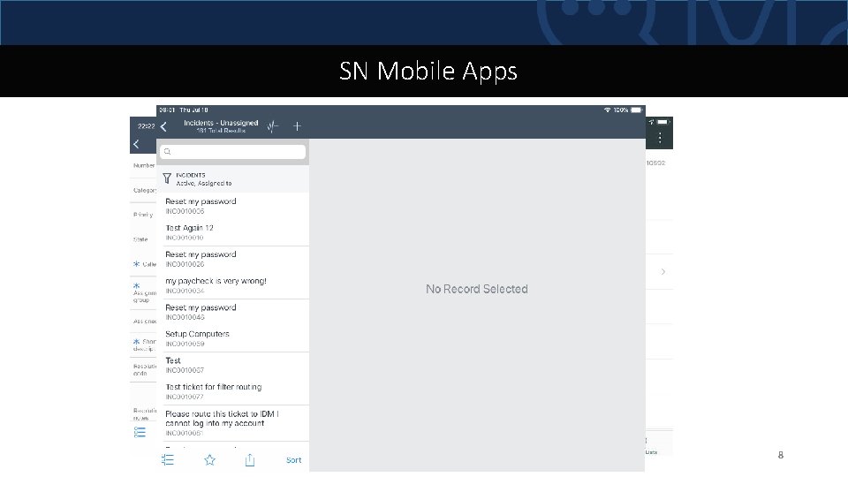Select Incidents - Unassigned title
Screen dimensions: 848x477
[x=221, y=123]
